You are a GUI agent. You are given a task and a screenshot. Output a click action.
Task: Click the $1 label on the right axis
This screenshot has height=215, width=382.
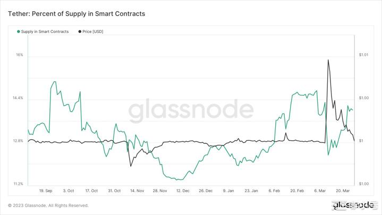coord(361,141)
